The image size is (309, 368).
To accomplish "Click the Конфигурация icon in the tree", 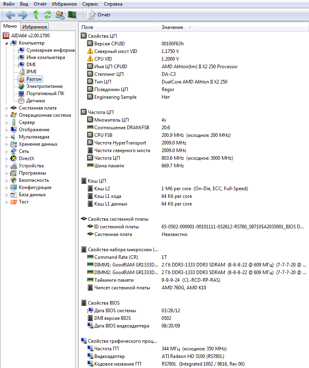I will pos(14,187).
